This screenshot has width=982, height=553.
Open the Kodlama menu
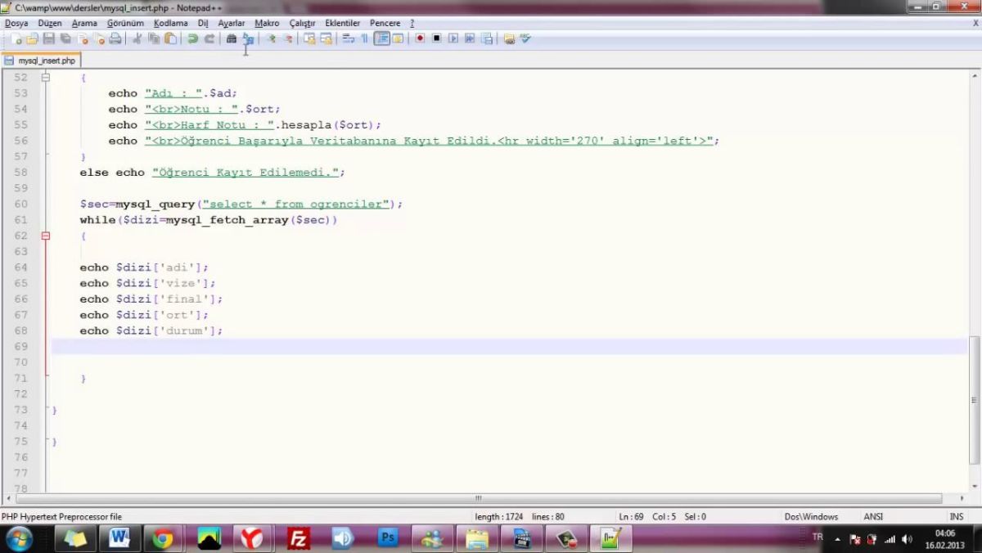[170, 23]
